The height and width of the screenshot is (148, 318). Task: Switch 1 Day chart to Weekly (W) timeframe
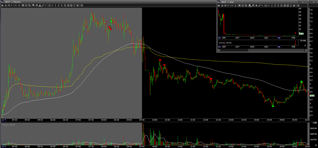coord(294,5)
